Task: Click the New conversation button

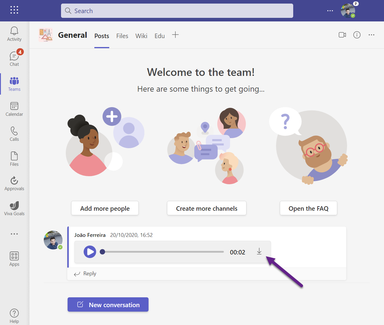Action: click(x=108, y=304)
